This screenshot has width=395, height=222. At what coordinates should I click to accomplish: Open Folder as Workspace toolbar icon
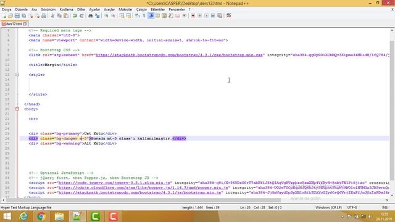pyautogui.click(x=178, y=15)
